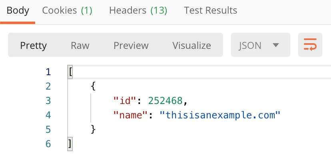Open the Cookies (1) tab
This screenshot has width=331, height=156.
pos(67,10)
